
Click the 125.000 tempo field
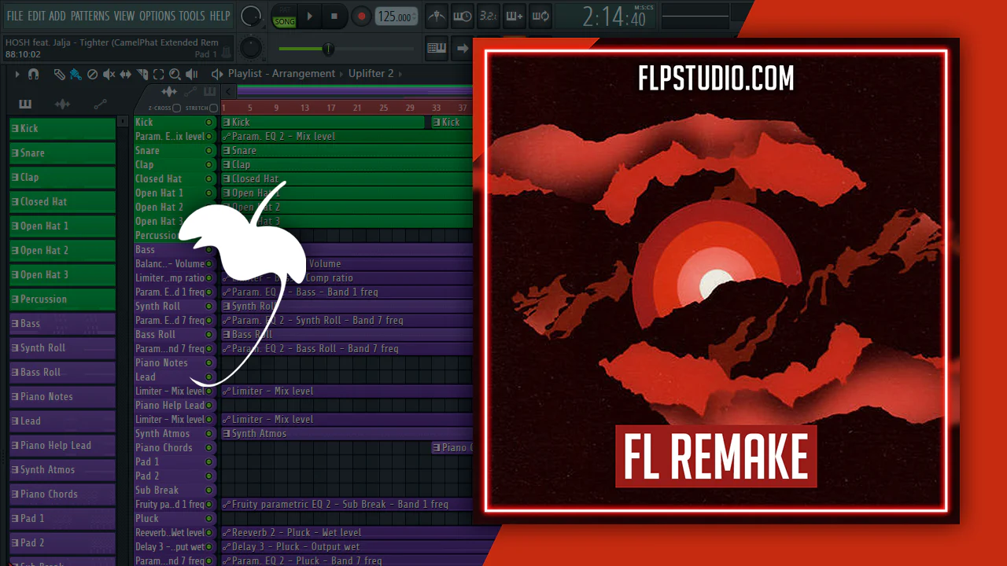click(x=394, y=17)
